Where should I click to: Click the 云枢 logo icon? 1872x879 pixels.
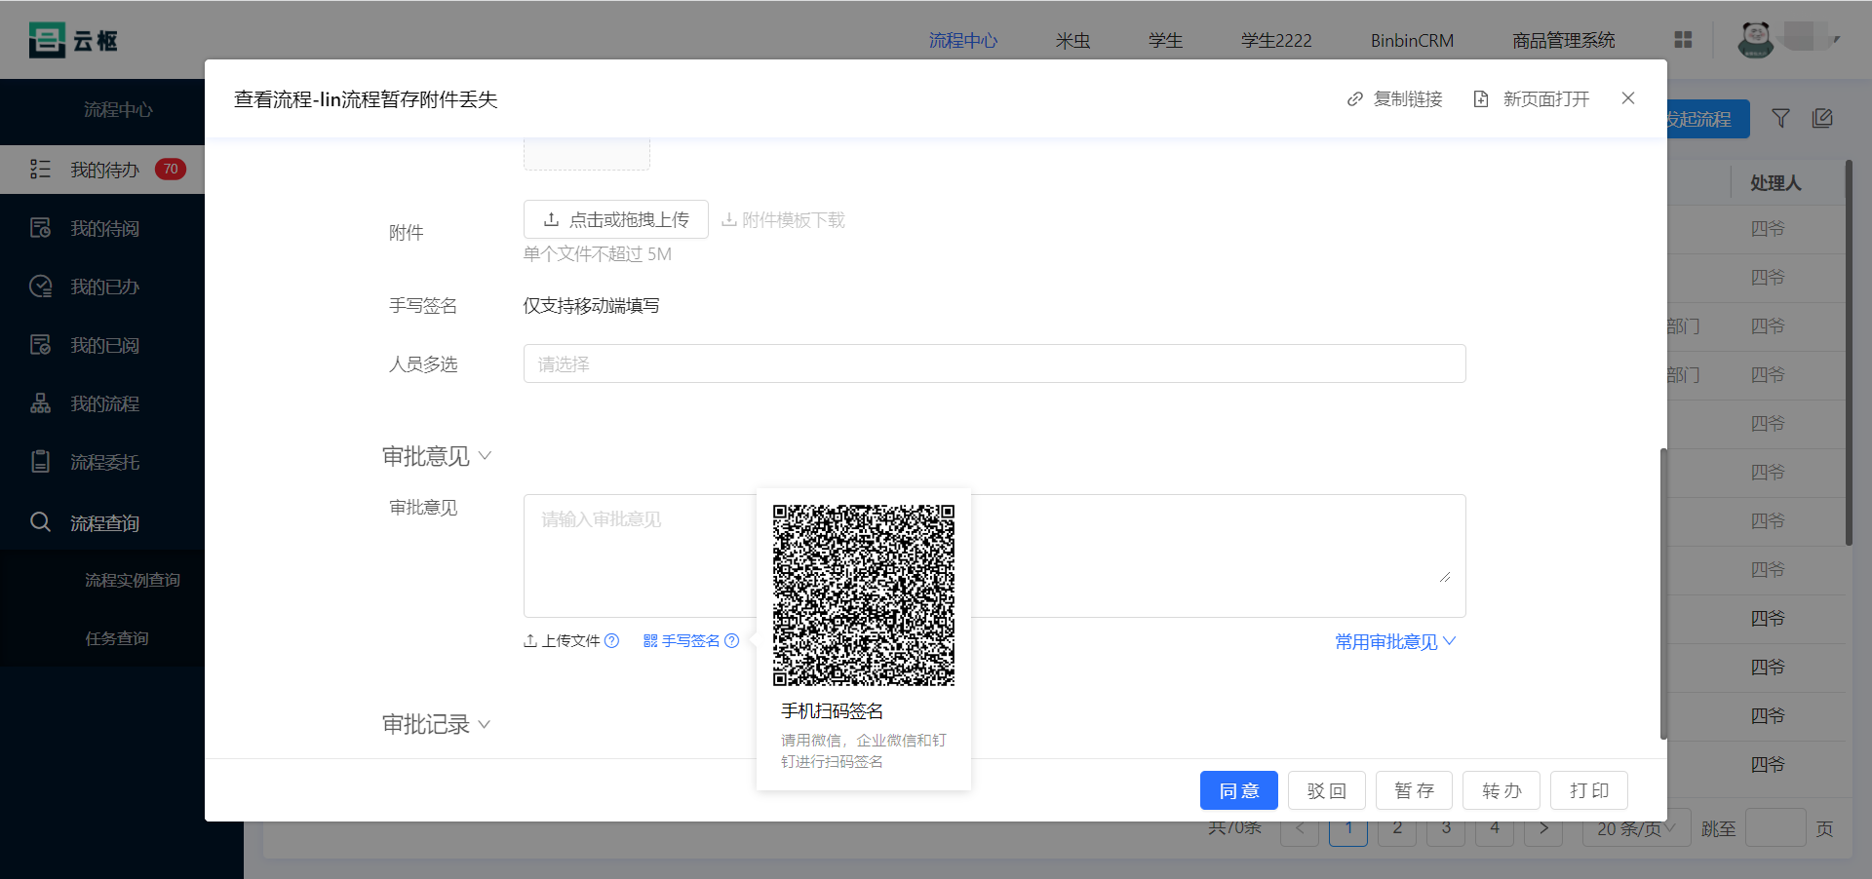(47, 40)
